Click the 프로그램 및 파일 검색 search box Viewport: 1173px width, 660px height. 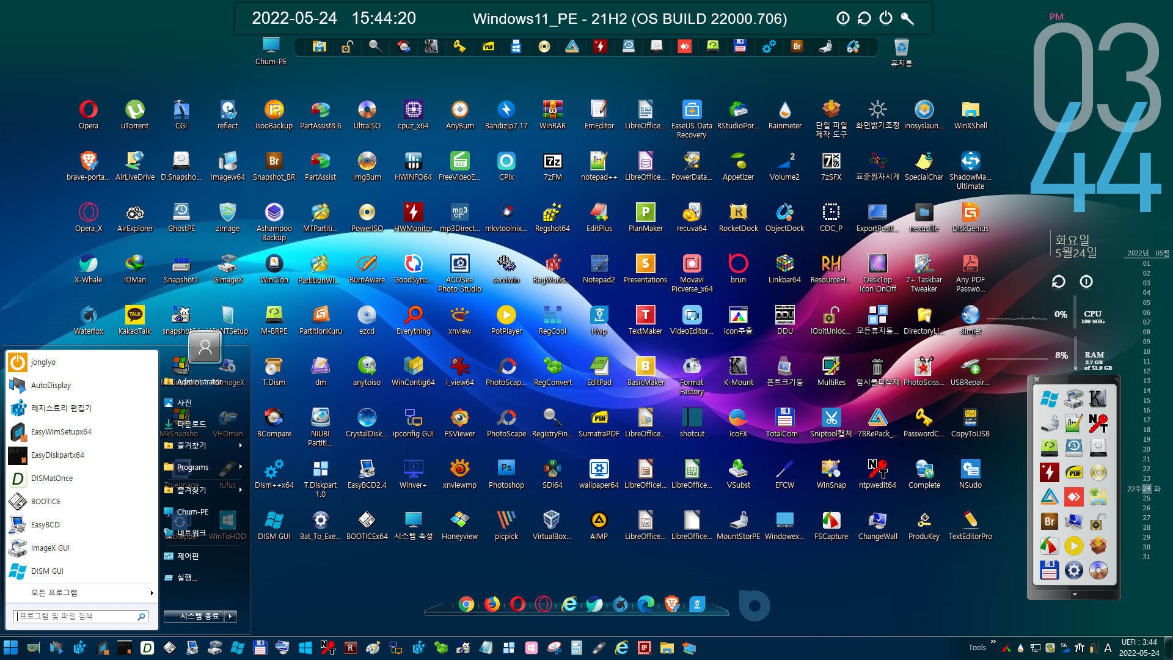coord(80,616)
